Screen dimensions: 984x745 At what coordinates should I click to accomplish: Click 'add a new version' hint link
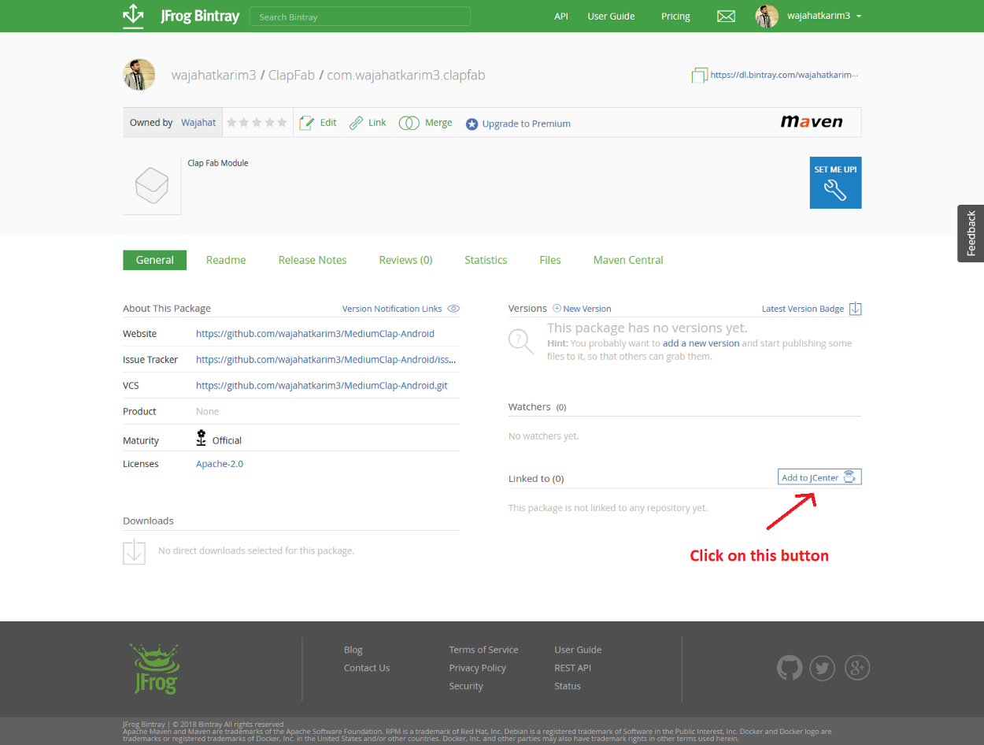tap(701, 343)
